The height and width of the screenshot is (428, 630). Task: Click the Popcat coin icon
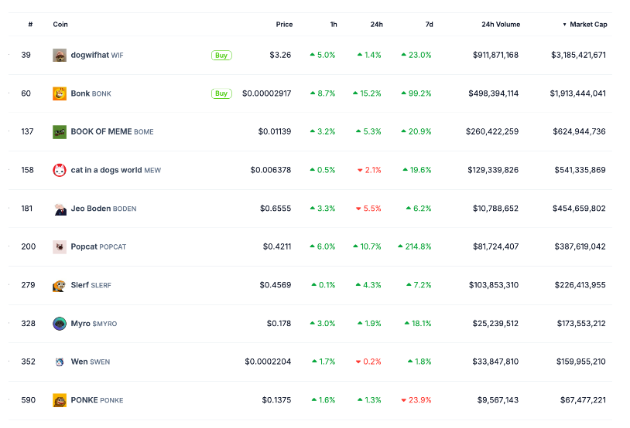(x=60, y=247)
